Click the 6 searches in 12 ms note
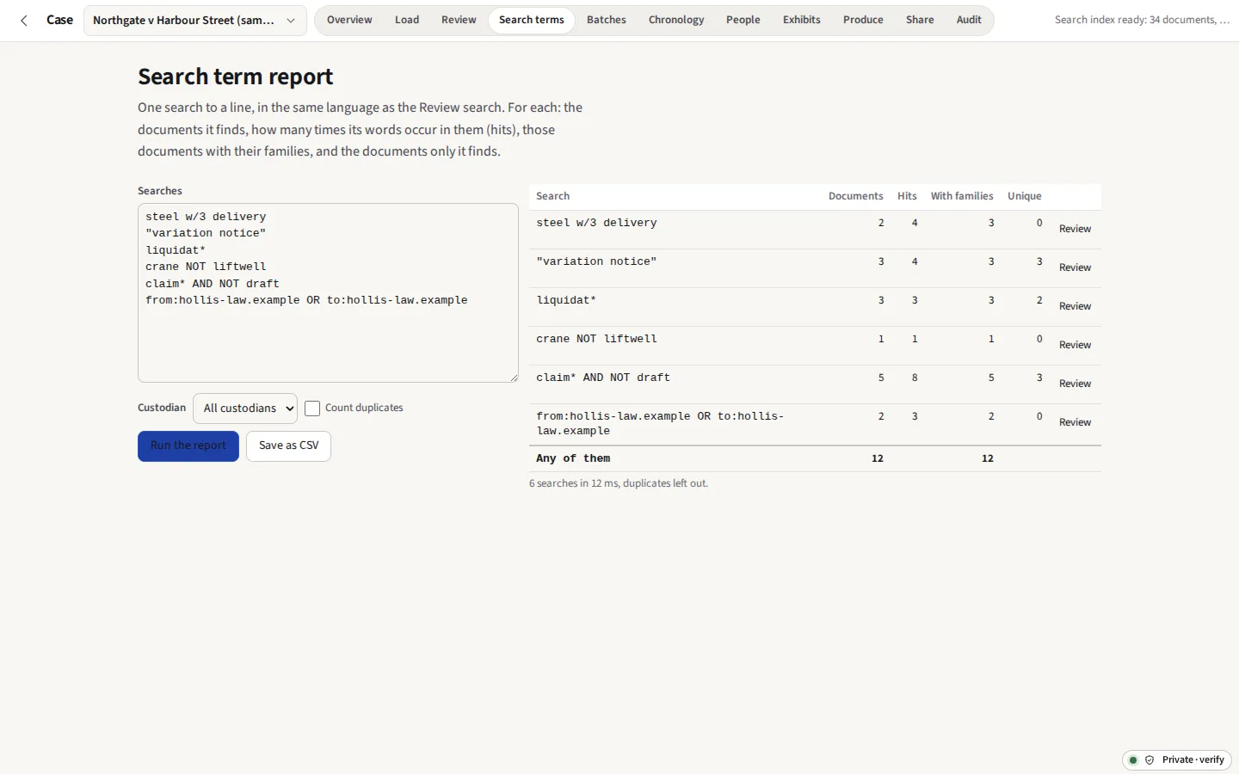 tap(619, 483)
